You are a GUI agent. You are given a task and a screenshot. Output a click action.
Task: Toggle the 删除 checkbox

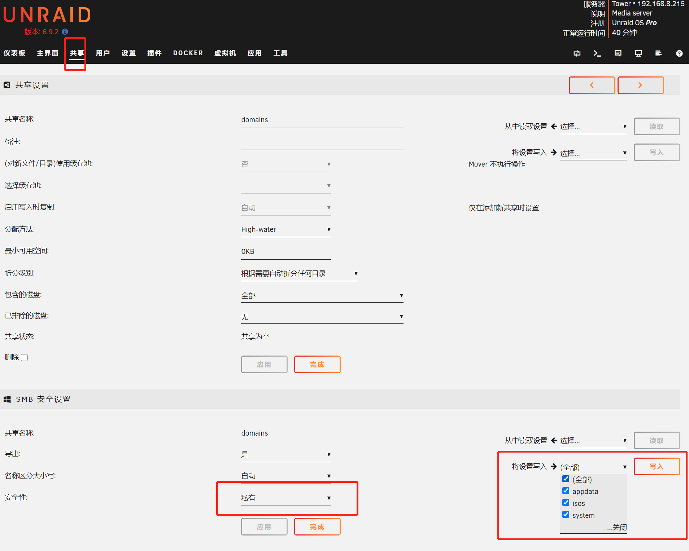[25, 357]
